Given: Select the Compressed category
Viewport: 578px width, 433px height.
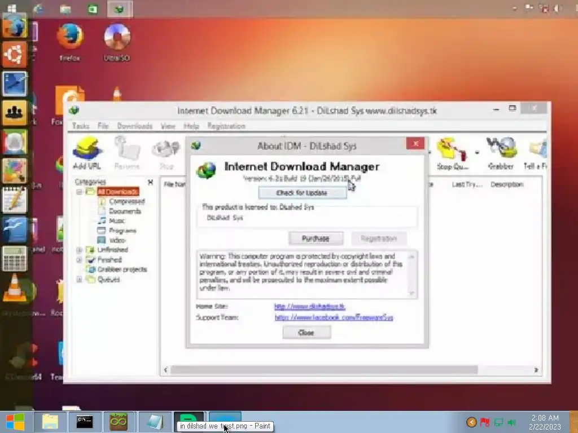Looking at the screenshot, I should pyautogui.click(x=127, y=201).
